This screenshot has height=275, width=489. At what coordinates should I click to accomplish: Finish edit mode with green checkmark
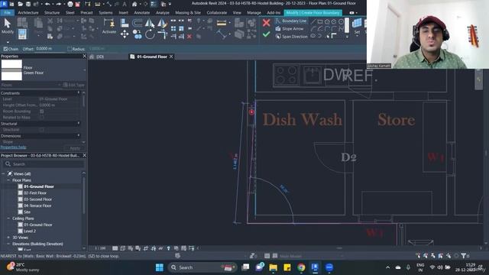tap(266, 34)
